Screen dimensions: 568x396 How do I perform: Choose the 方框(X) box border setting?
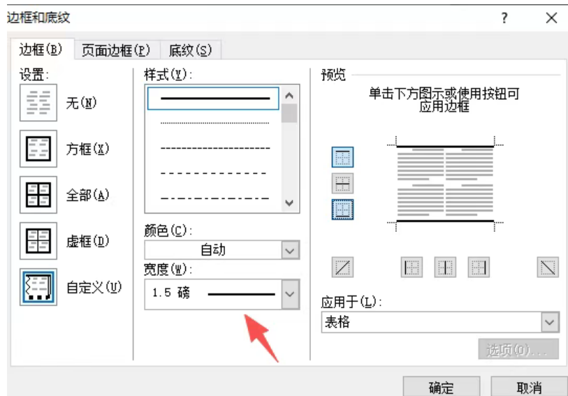38,149
